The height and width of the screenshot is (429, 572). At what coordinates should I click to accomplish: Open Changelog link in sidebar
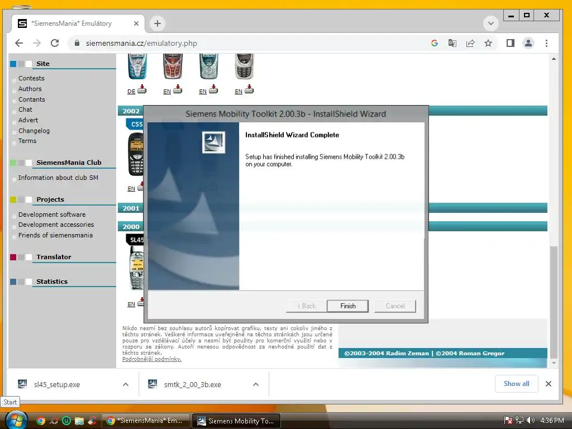tap(34, 131)
